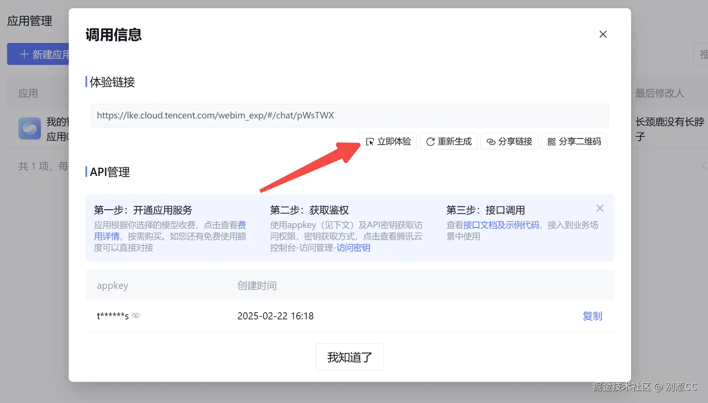The height and width of the screenshot is (403, 708).
Task: Click the 立即体验 button
Action: coord(388,141)
